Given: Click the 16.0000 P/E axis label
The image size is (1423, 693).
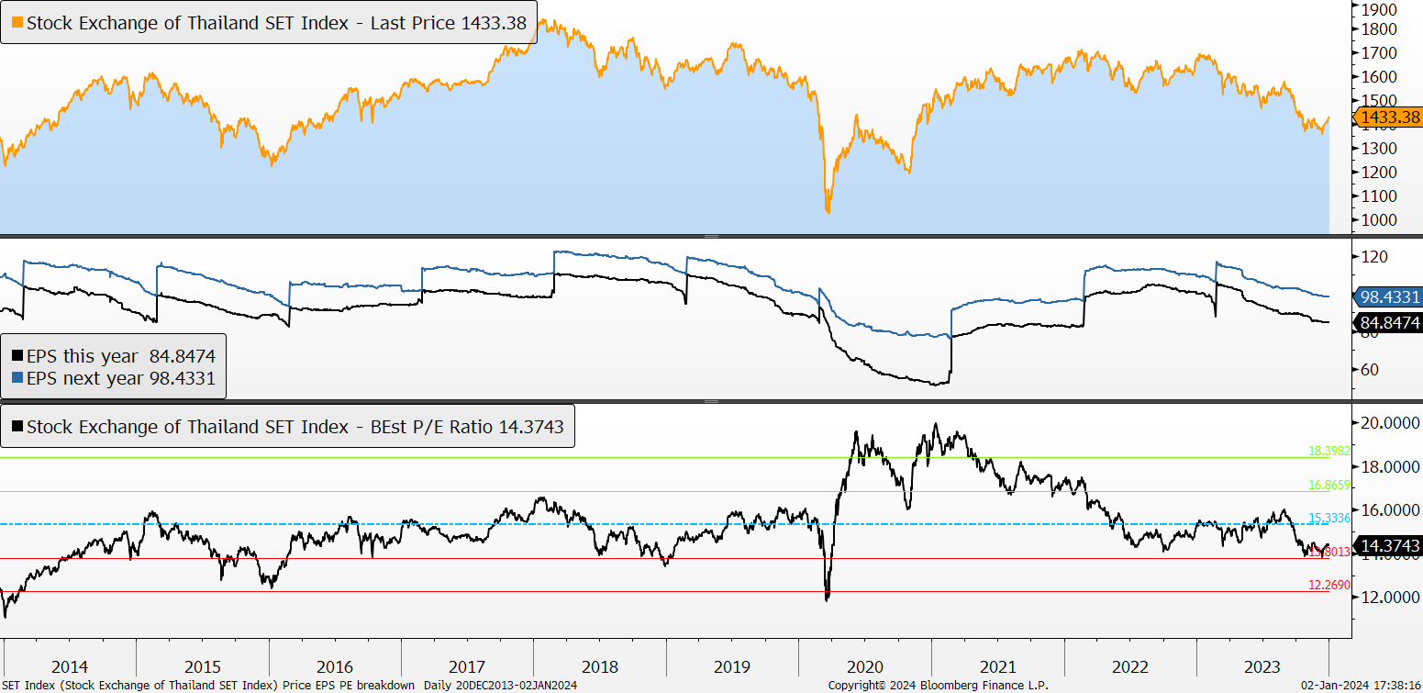Looking at the screenshot, I should 1391,510.
